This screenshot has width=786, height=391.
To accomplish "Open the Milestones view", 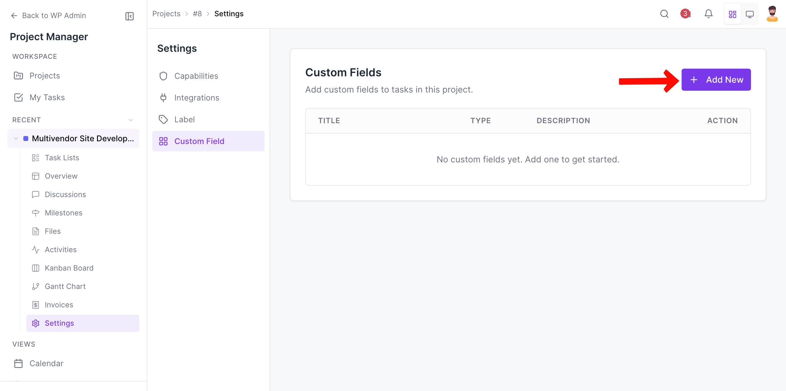I will click(63, 213).
